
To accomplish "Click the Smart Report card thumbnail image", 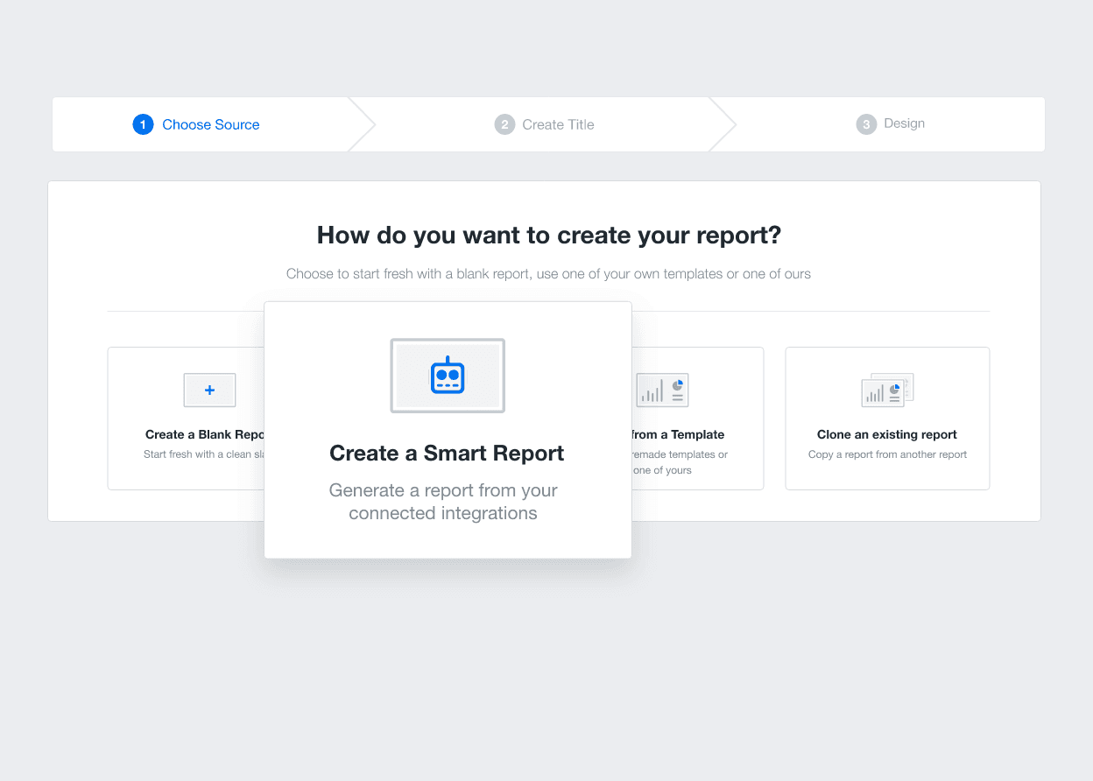I will 448,375.
